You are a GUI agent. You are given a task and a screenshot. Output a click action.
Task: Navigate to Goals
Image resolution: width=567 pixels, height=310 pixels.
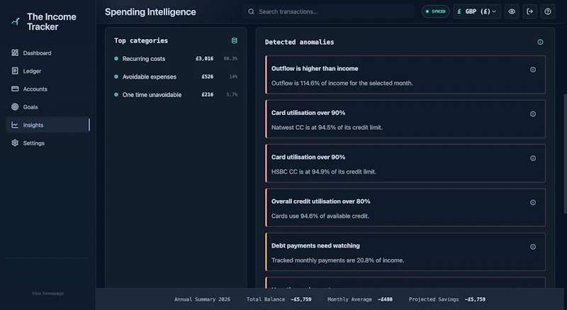point(47,107)
